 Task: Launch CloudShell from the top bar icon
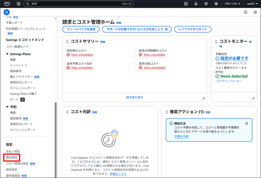186,4
